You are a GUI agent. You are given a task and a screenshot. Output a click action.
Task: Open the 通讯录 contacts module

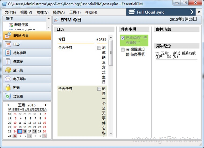(x=27, y=70)
